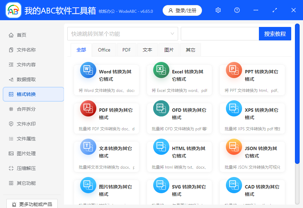
Task: Click the 搜索教程 button
Action: 275,34
